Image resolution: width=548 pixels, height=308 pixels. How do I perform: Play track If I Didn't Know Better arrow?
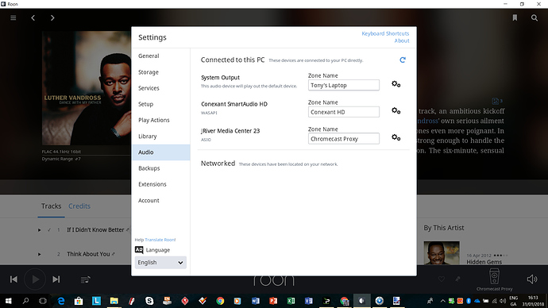click(40, 230)
